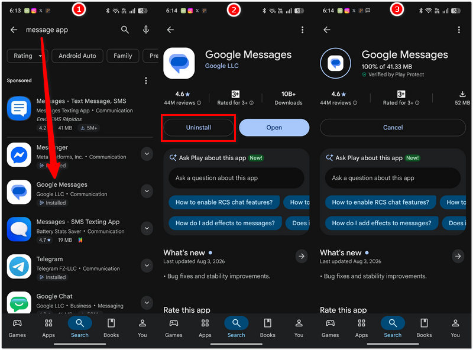Screen dimensions: 473x350
Task: Open Telegram app icon in results
Action: (x=19, y=267)
